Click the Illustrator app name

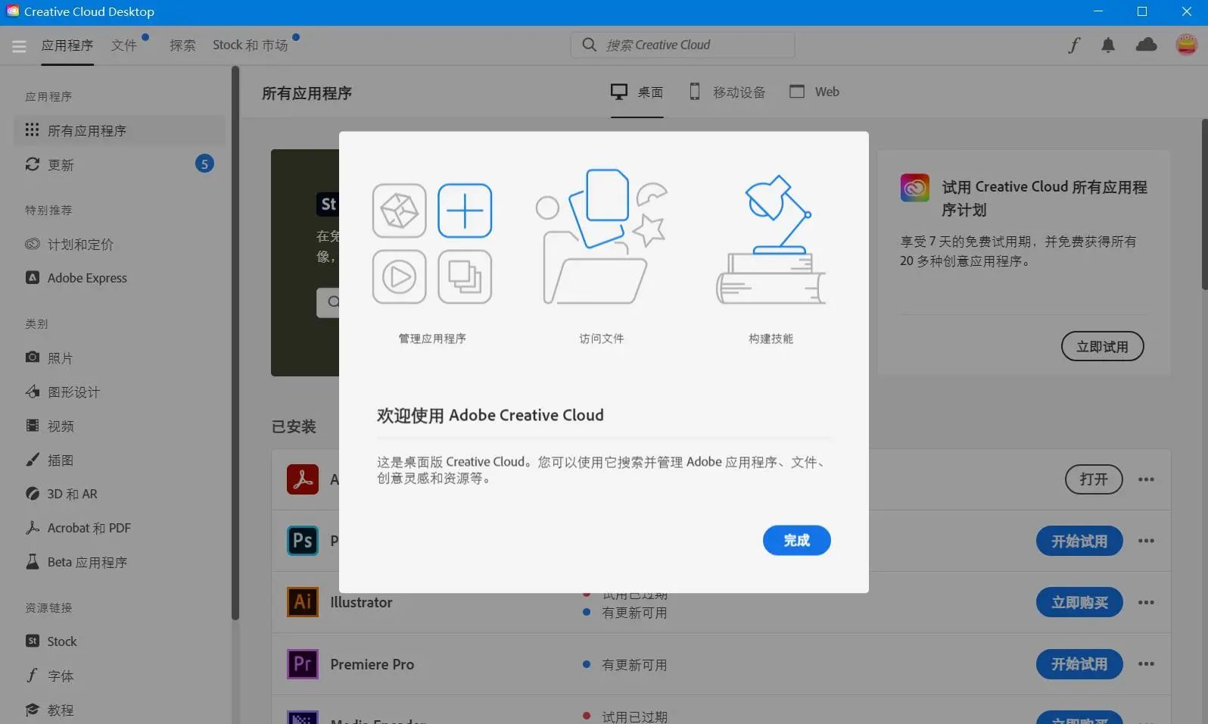361,602
